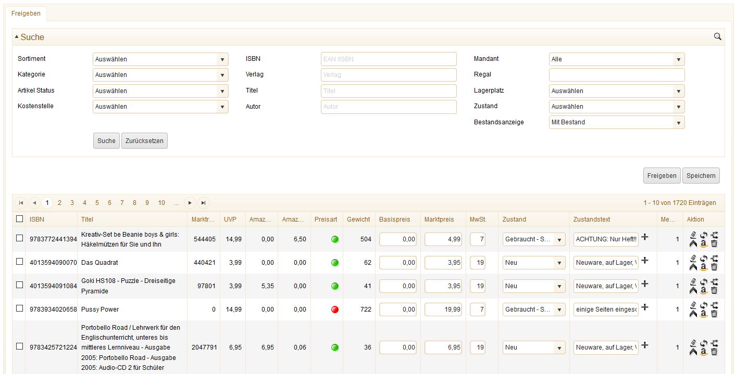Viewport: 736px width, 374px height.
Task: Click edit pencil icon for Kreativ-Set row
Action: (693, 235)
